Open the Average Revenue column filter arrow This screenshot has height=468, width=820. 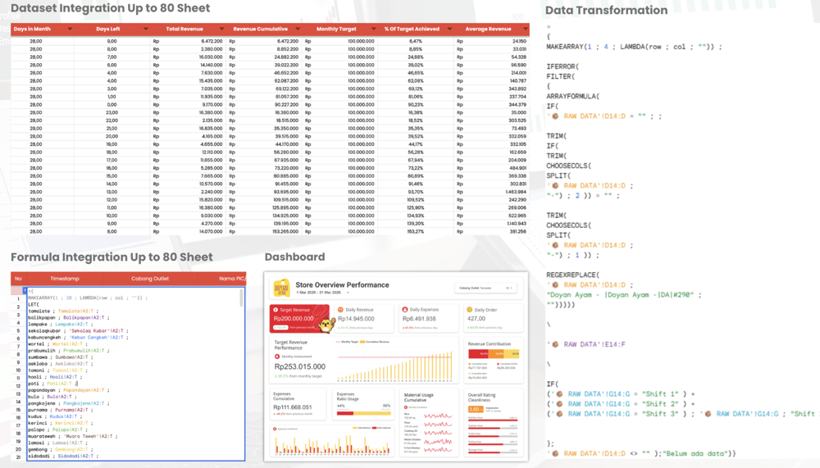525,29
